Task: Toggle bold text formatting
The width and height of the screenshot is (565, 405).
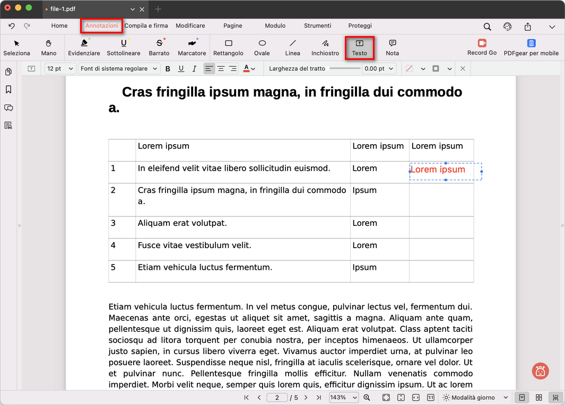Action: (168, 69)
